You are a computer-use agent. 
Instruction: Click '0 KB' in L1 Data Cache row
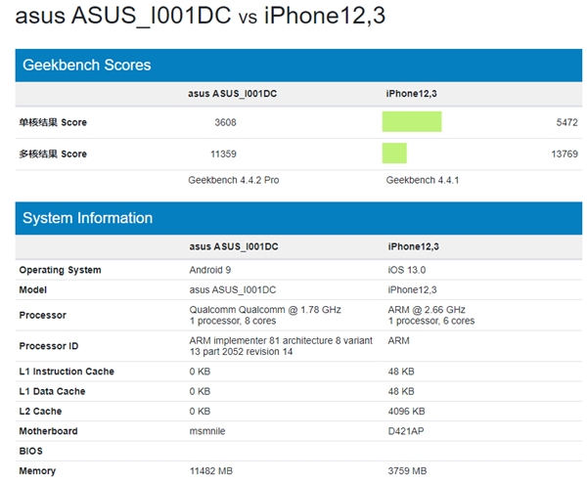[x=200, y=391]
